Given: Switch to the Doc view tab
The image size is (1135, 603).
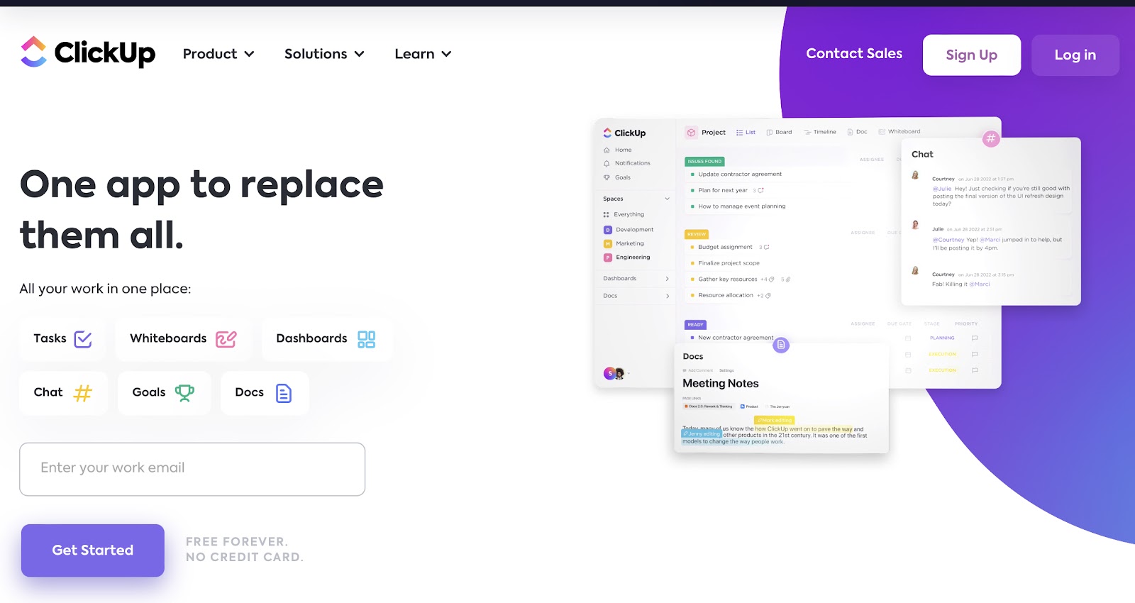Looking at the screenshot, I should pyautogui.click(x=858, y=133).
